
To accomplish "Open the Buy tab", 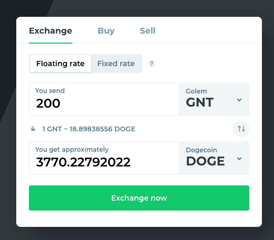I will pos(106,31).
